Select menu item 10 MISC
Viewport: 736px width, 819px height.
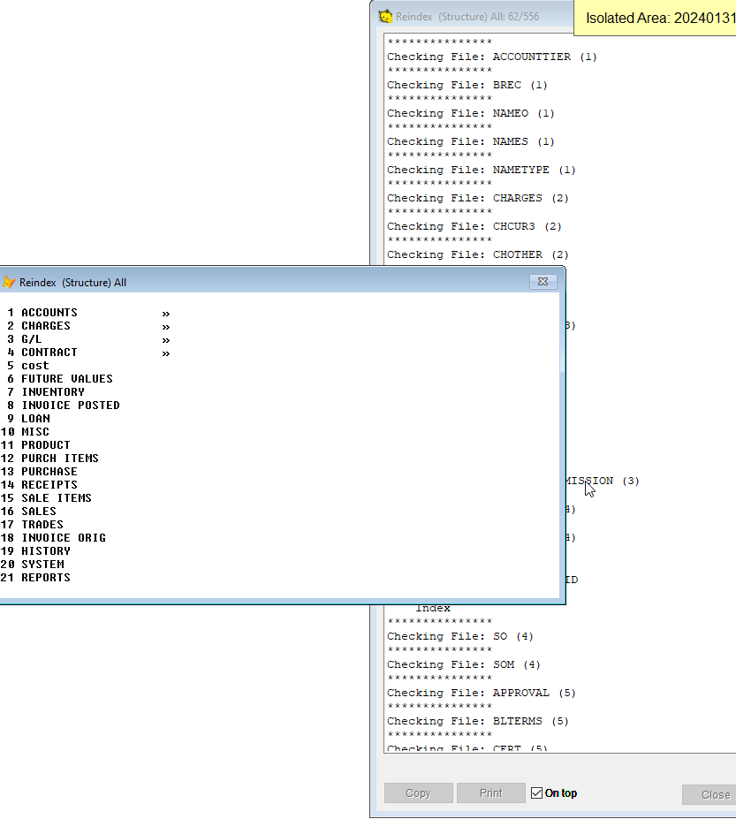[25, 432]
